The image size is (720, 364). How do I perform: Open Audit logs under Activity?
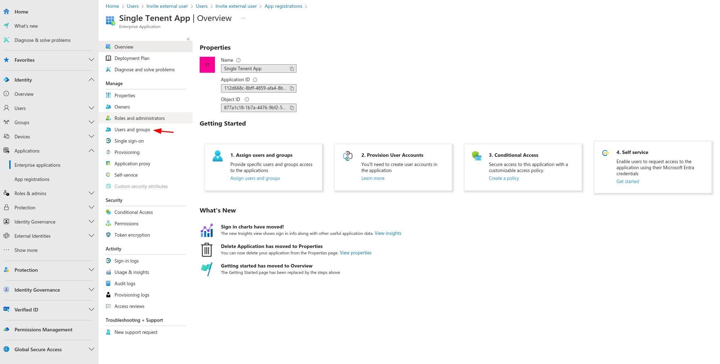point(124,283)
